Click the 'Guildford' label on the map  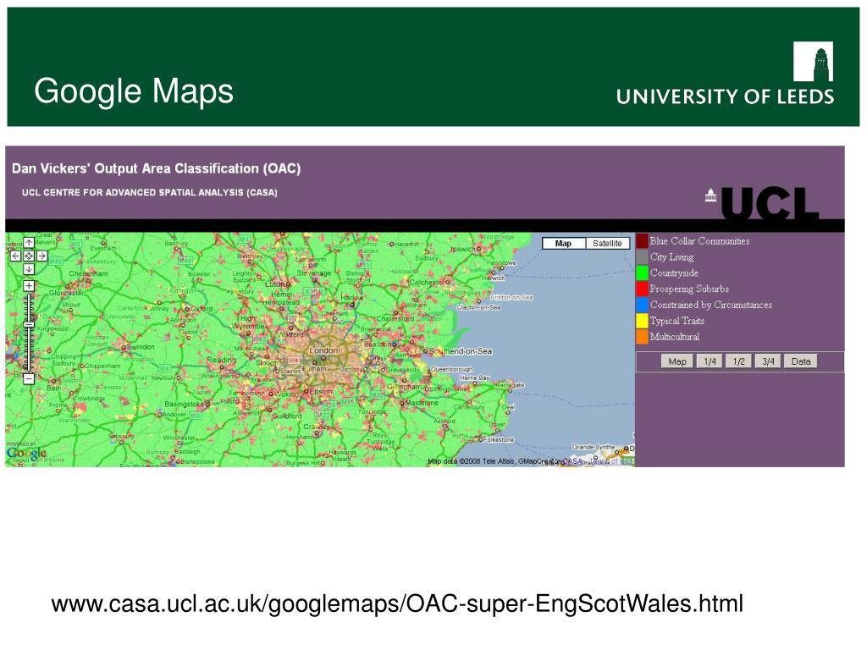(287, 416)
